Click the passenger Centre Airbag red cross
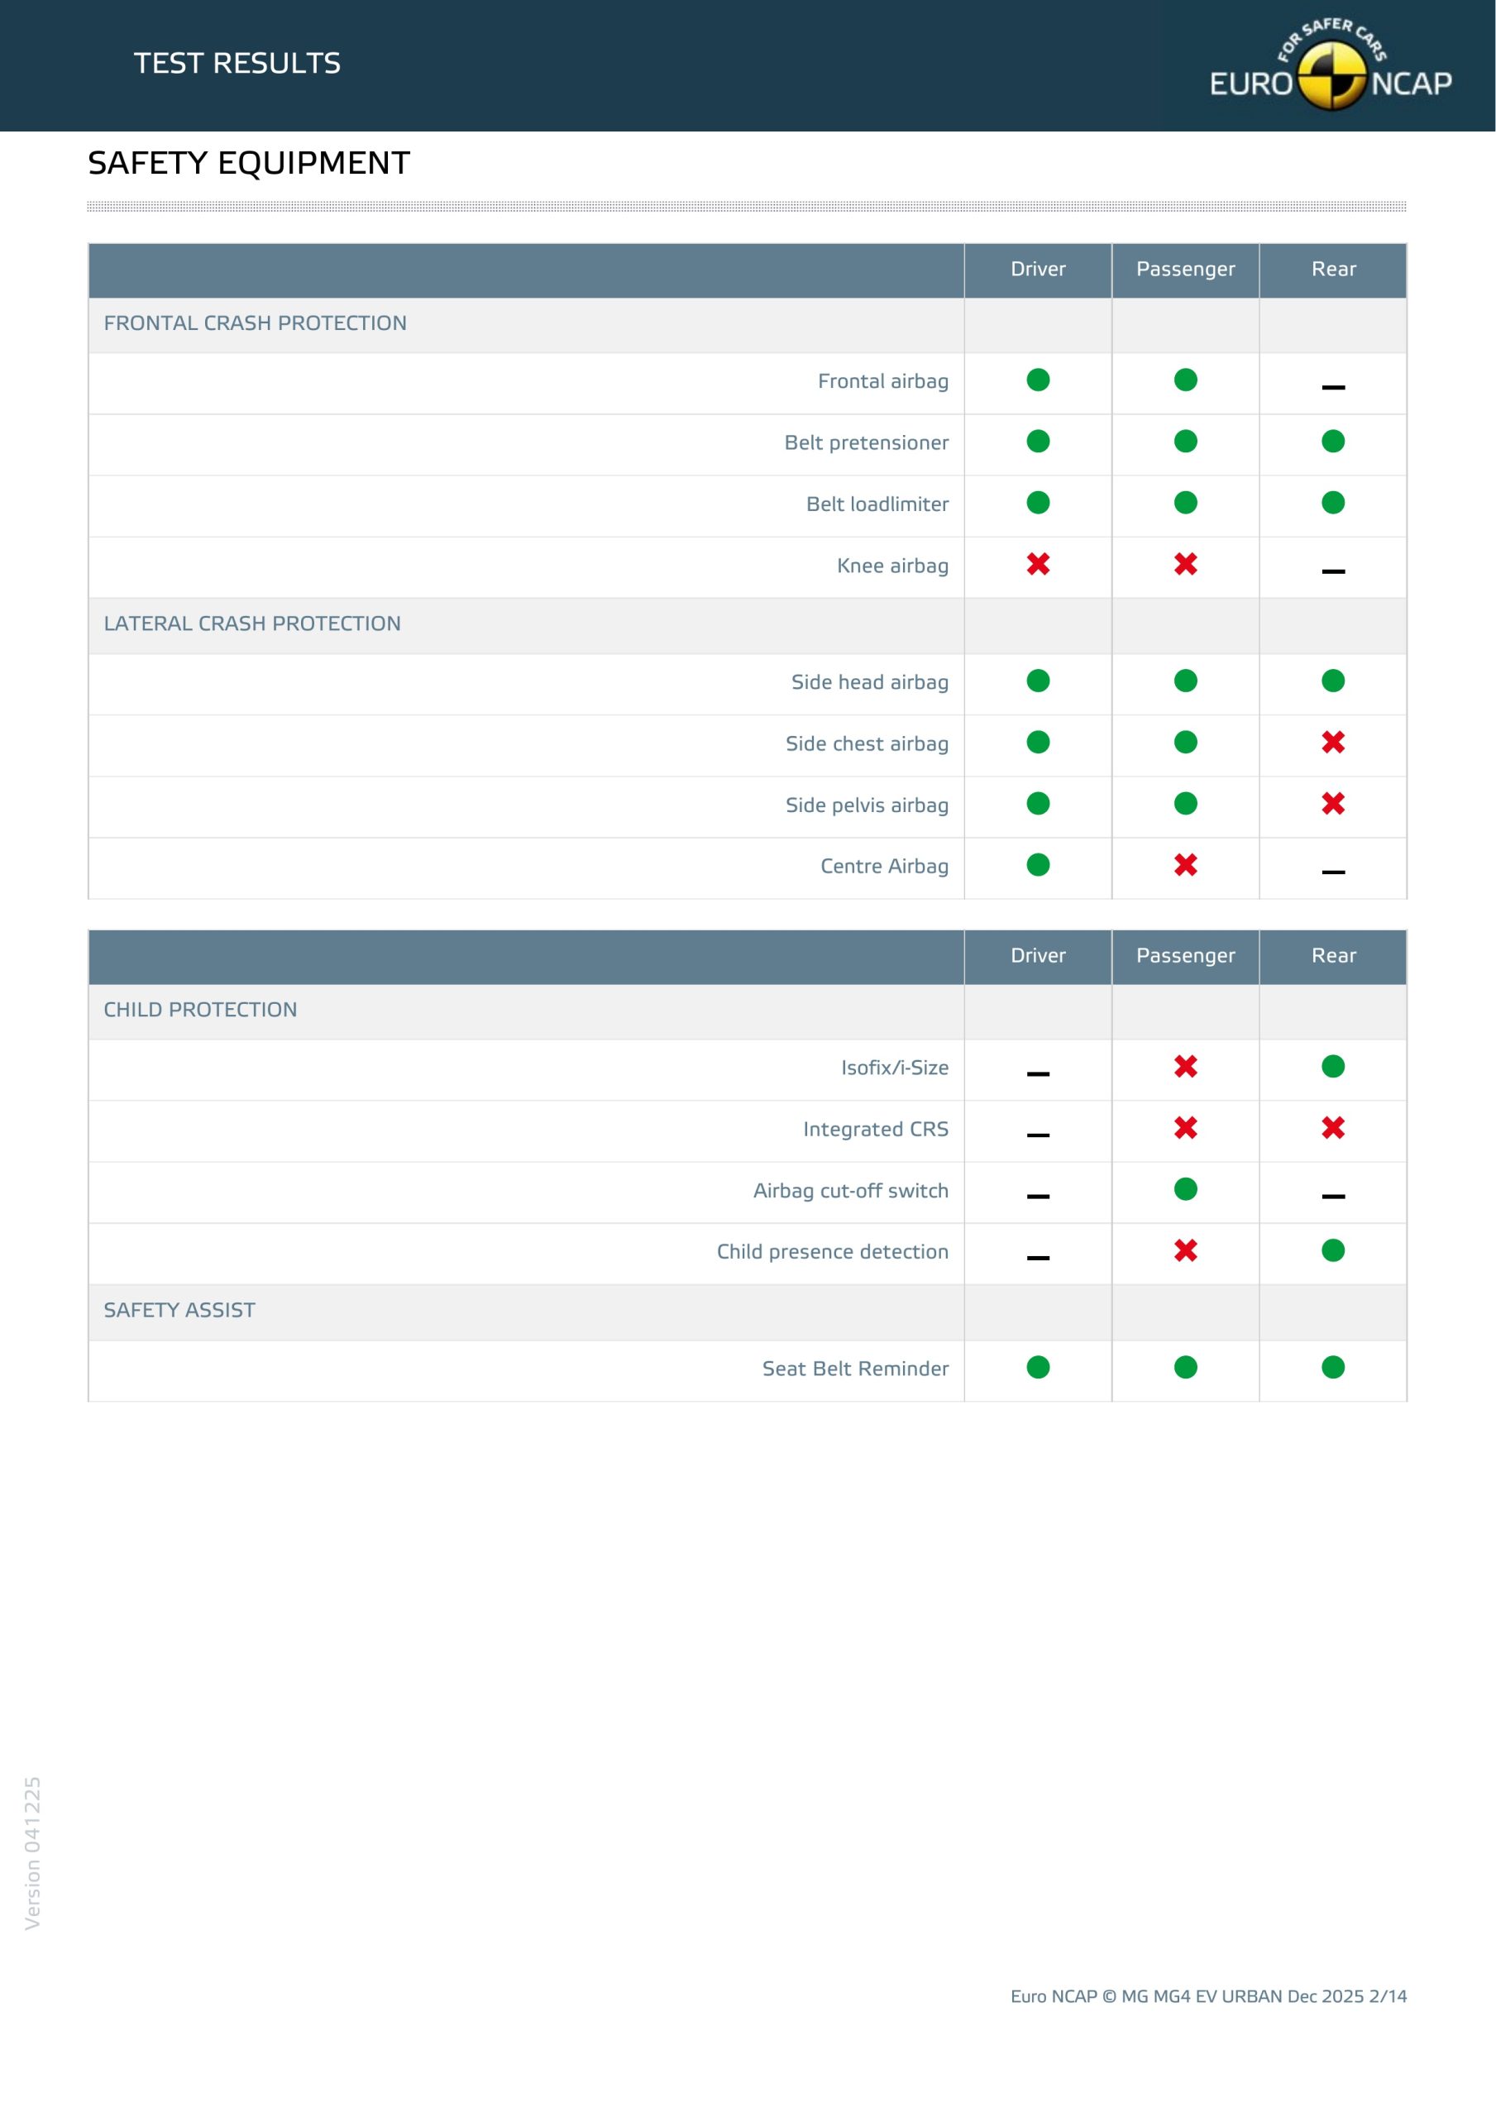1496x2117 pixels. point(1185,865)
